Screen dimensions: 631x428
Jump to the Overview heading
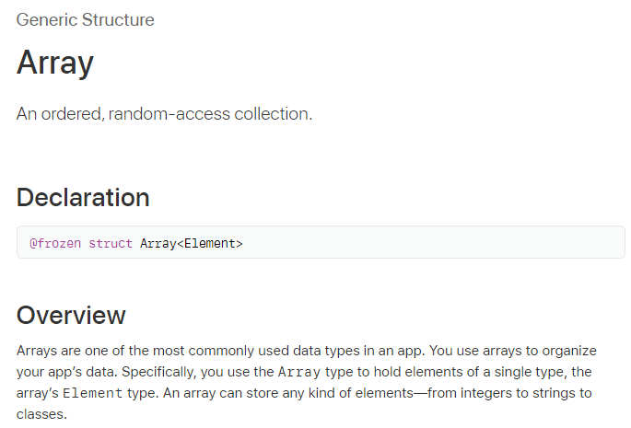pyautogui.click(x=71, y=315)
